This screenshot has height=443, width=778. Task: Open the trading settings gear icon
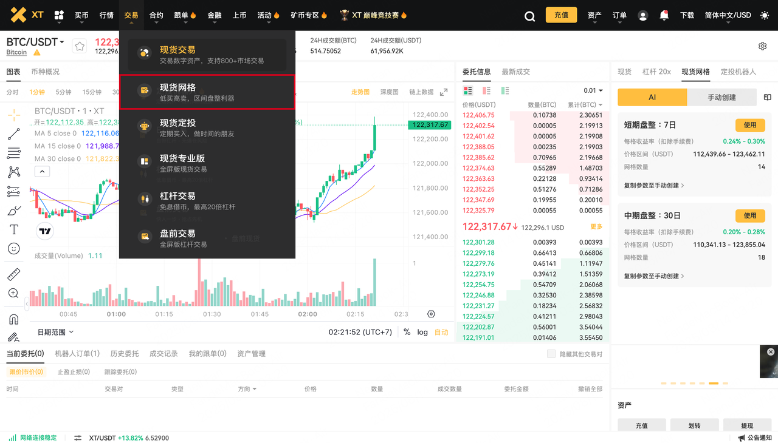763,46
